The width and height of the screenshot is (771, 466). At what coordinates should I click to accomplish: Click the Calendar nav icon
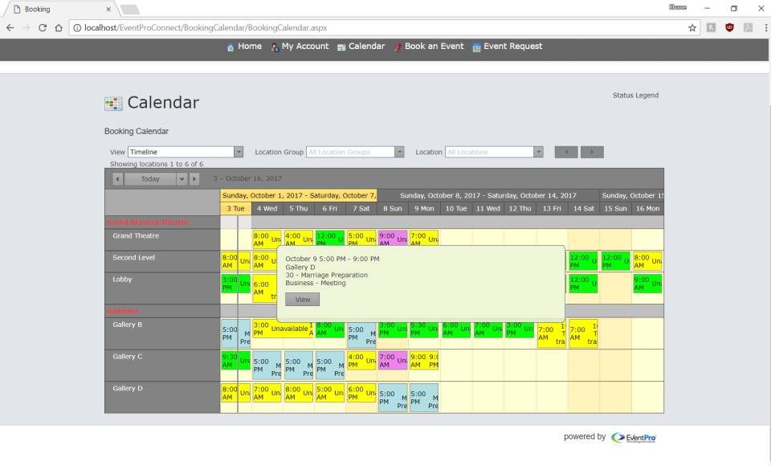[x=341, y=47]
